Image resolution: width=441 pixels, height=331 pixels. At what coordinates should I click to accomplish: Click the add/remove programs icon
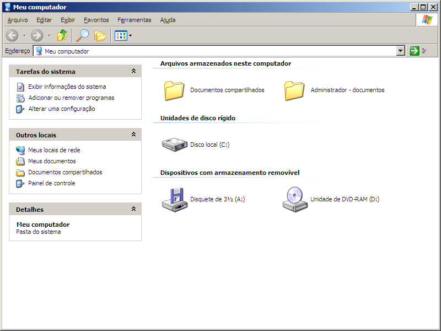click(20, 98)
